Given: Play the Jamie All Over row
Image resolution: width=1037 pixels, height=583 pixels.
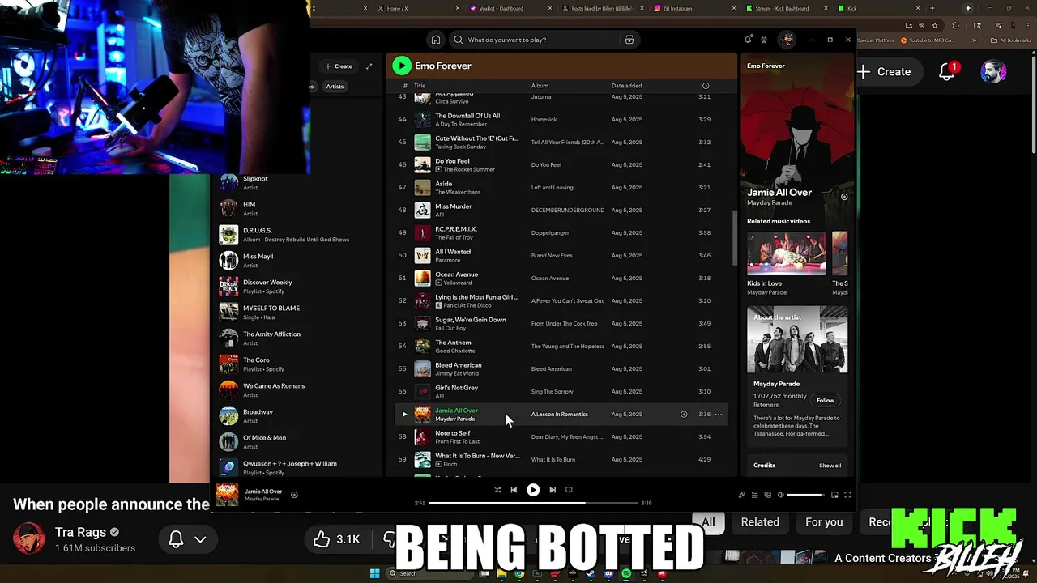Looking at the screenshot, I should pos(405,414).
